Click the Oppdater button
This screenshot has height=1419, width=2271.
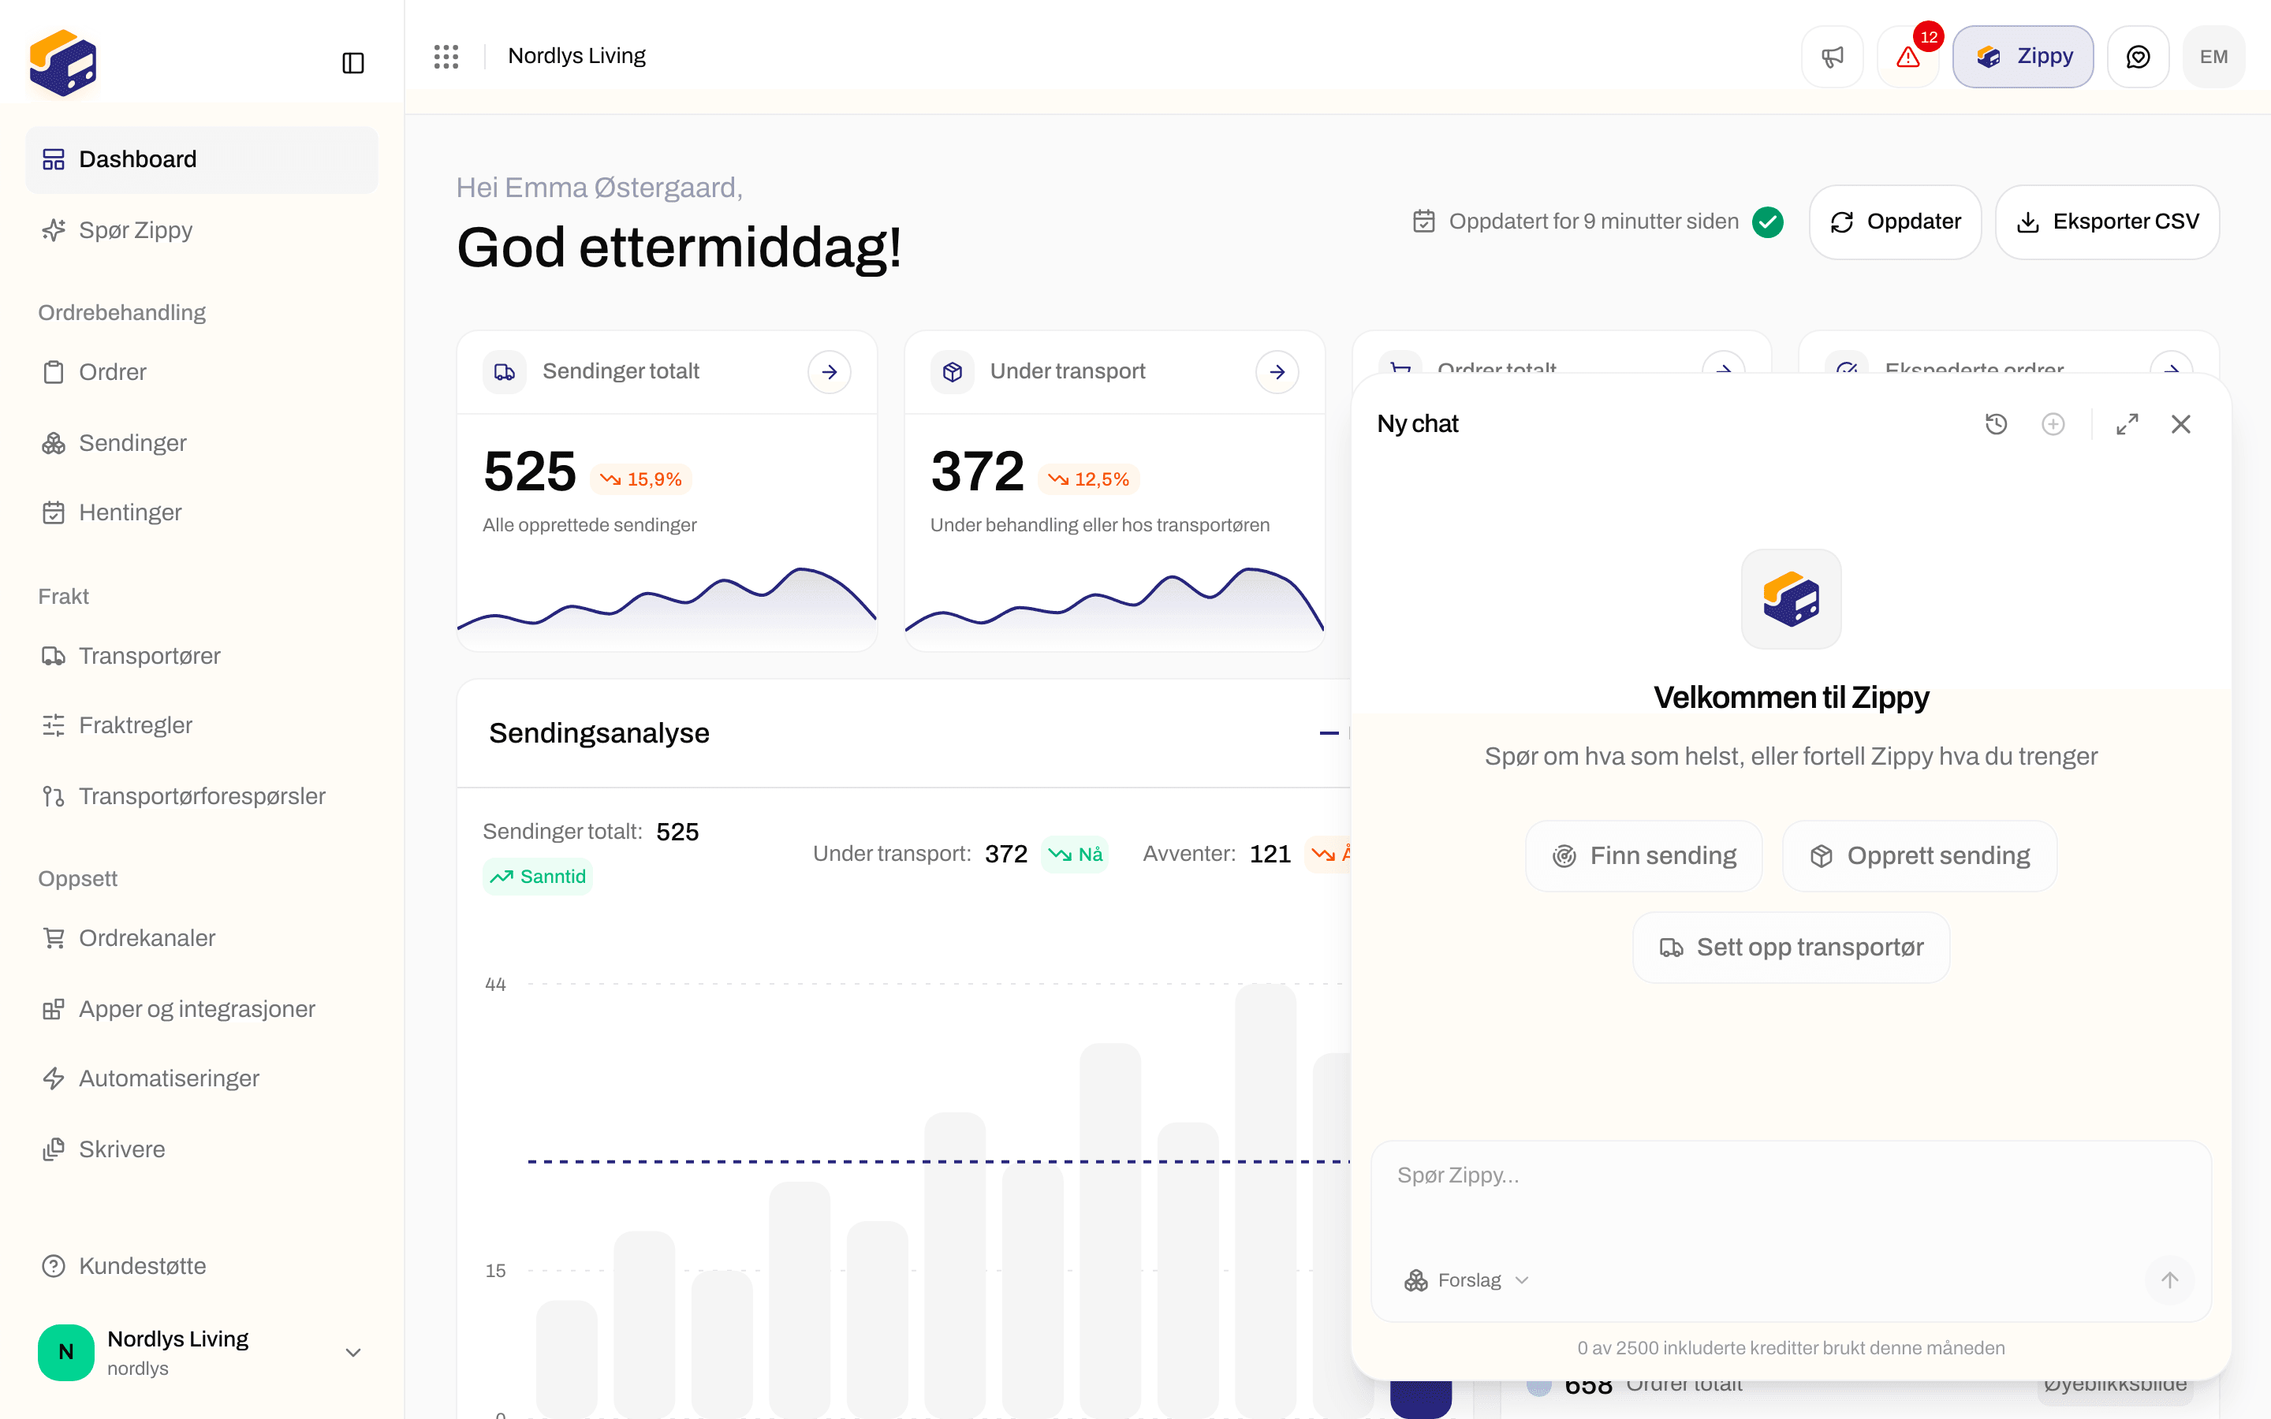tap(1895, 222)
